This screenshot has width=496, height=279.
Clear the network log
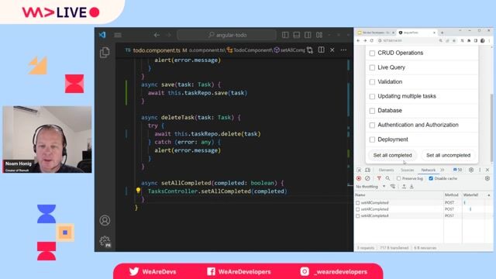(x=367, y=178)
